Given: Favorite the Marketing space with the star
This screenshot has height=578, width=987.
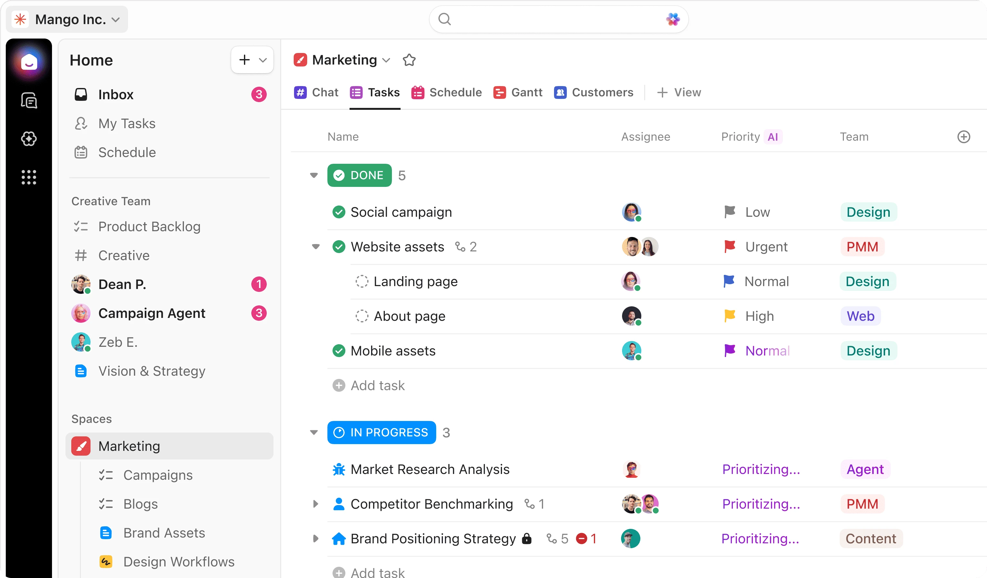Looking at the screenshot, I should coord(409,60).
